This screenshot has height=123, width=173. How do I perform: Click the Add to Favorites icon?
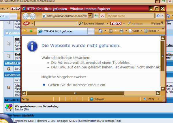pyautogui.click(x=31, y=30)
